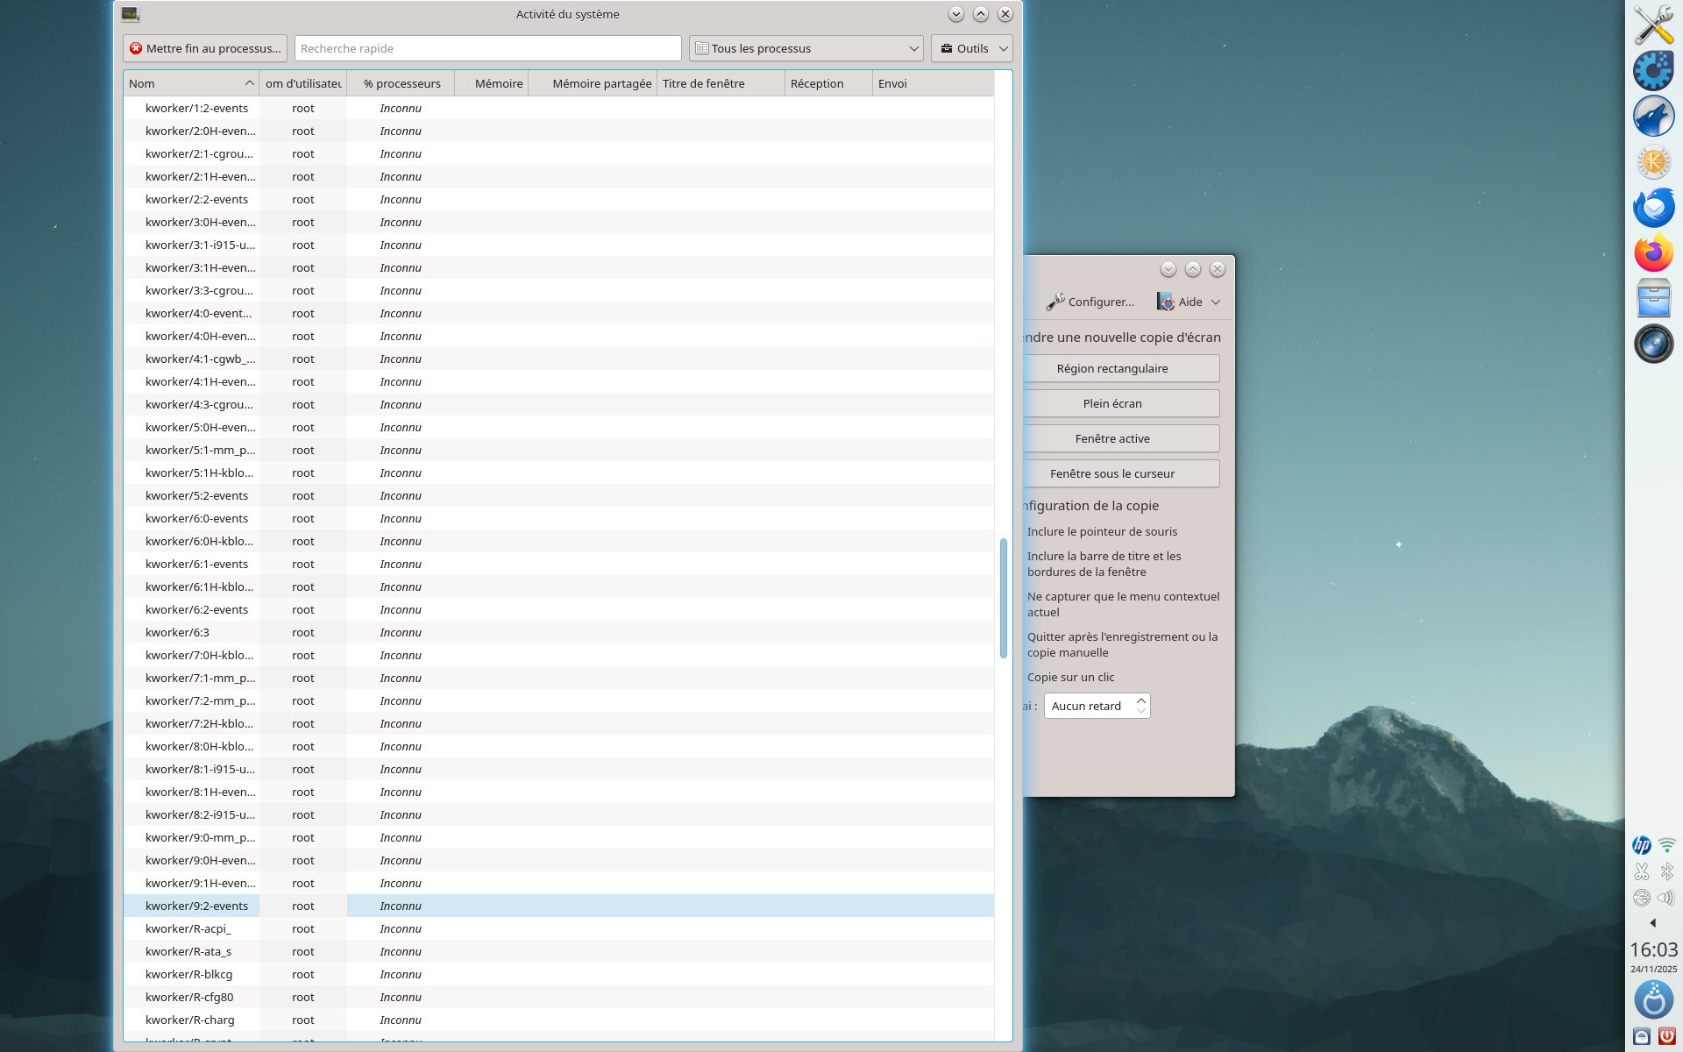The height and width of the screenshot is (1052, 1683).
Task: Expand the Outils dropdown menu
Action: click(x=971, y=48)
